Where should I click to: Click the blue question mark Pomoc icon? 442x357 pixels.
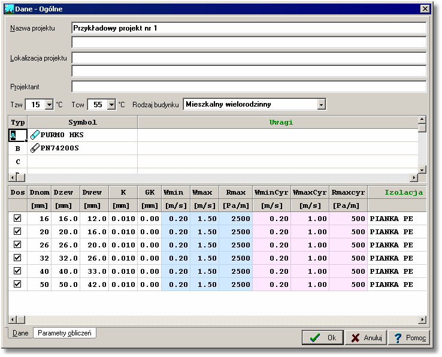pyautogui.click(x=398, y=338)
